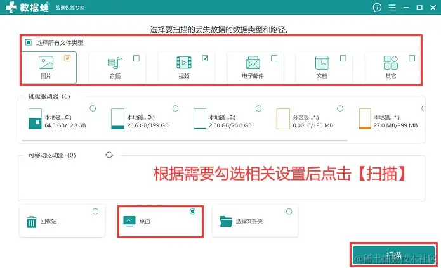The height and width of the screenshot is (268, 441).
Task: Click the 选择文件夹 folder icon
Action: [226, 221]
